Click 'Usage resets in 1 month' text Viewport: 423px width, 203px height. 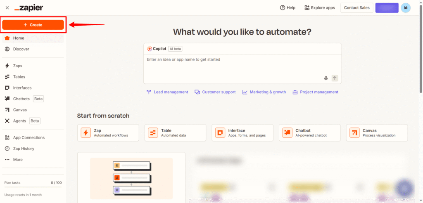[23, 195]
